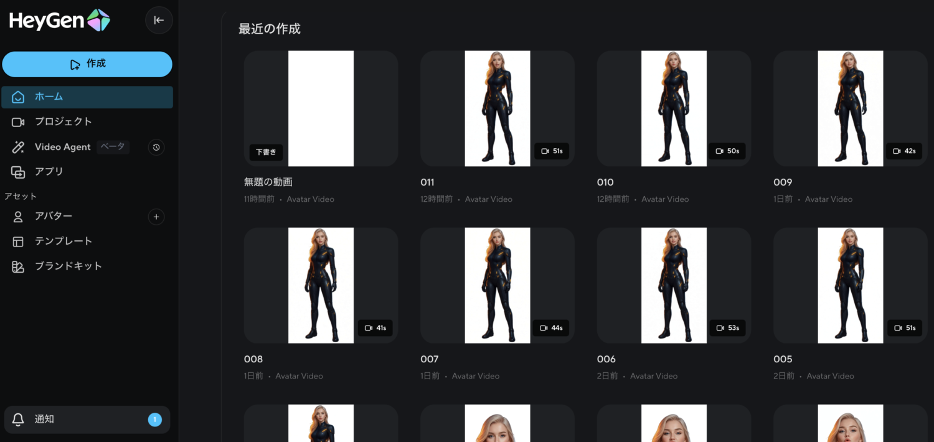Open the notification count badge

coord(154,420)
